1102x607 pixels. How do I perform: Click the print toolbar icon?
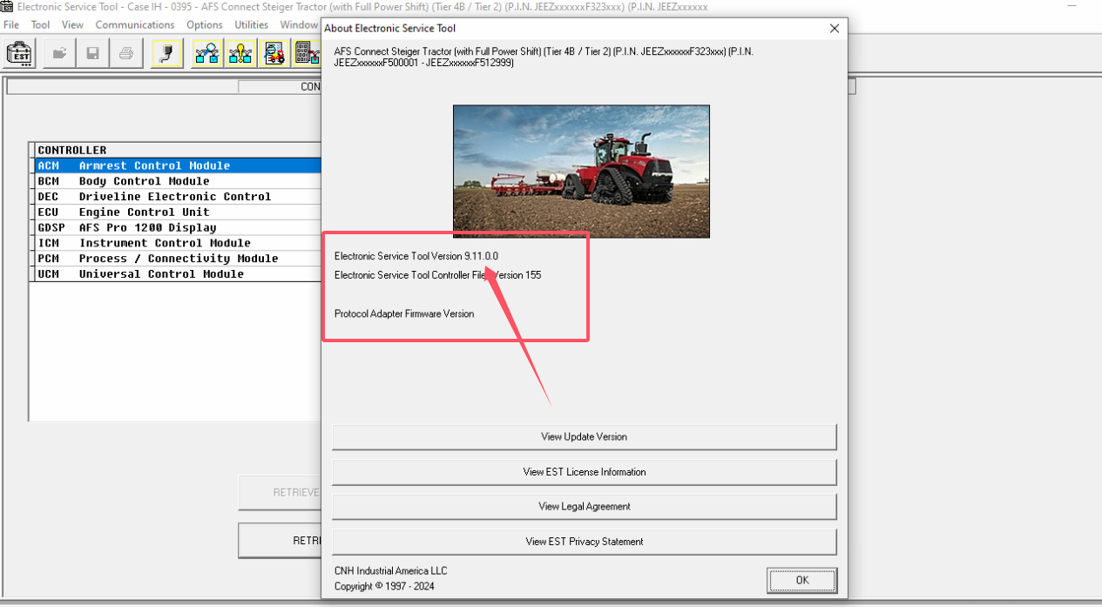point(126,53)
